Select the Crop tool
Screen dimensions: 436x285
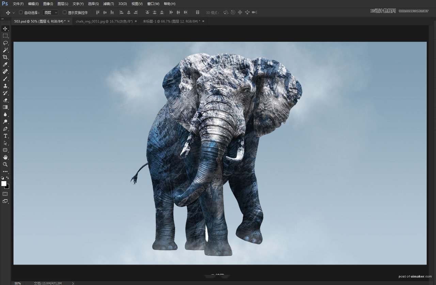(5, 57)
